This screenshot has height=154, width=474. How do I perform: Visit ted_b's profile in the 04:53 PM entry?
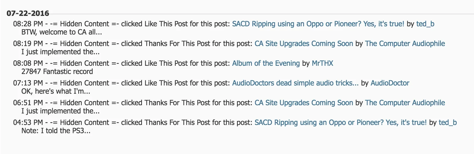[448, 122]
